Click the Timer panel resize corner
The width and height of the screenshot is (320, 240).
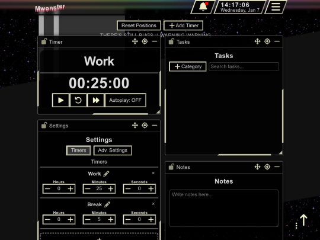[158, 112]
